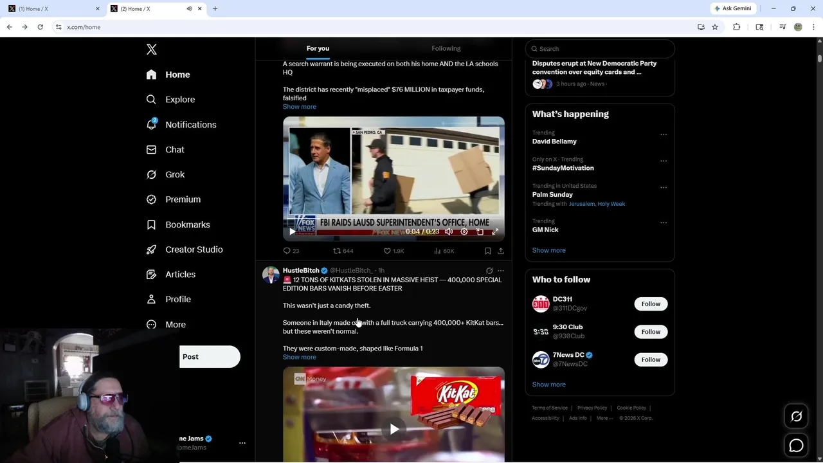Repost the post with 644 reposts
823x463 pixels.
click(343, 251)
